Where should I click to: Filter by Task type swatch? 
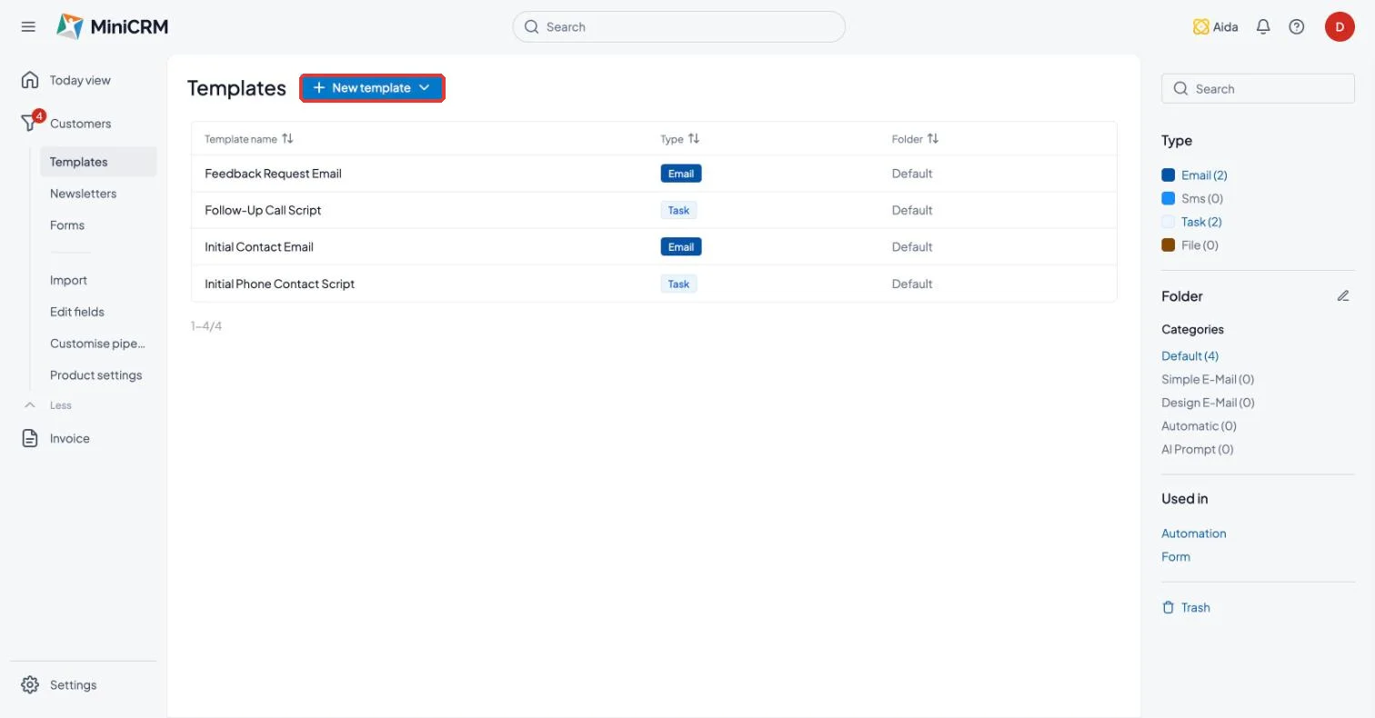(1169, 222)
